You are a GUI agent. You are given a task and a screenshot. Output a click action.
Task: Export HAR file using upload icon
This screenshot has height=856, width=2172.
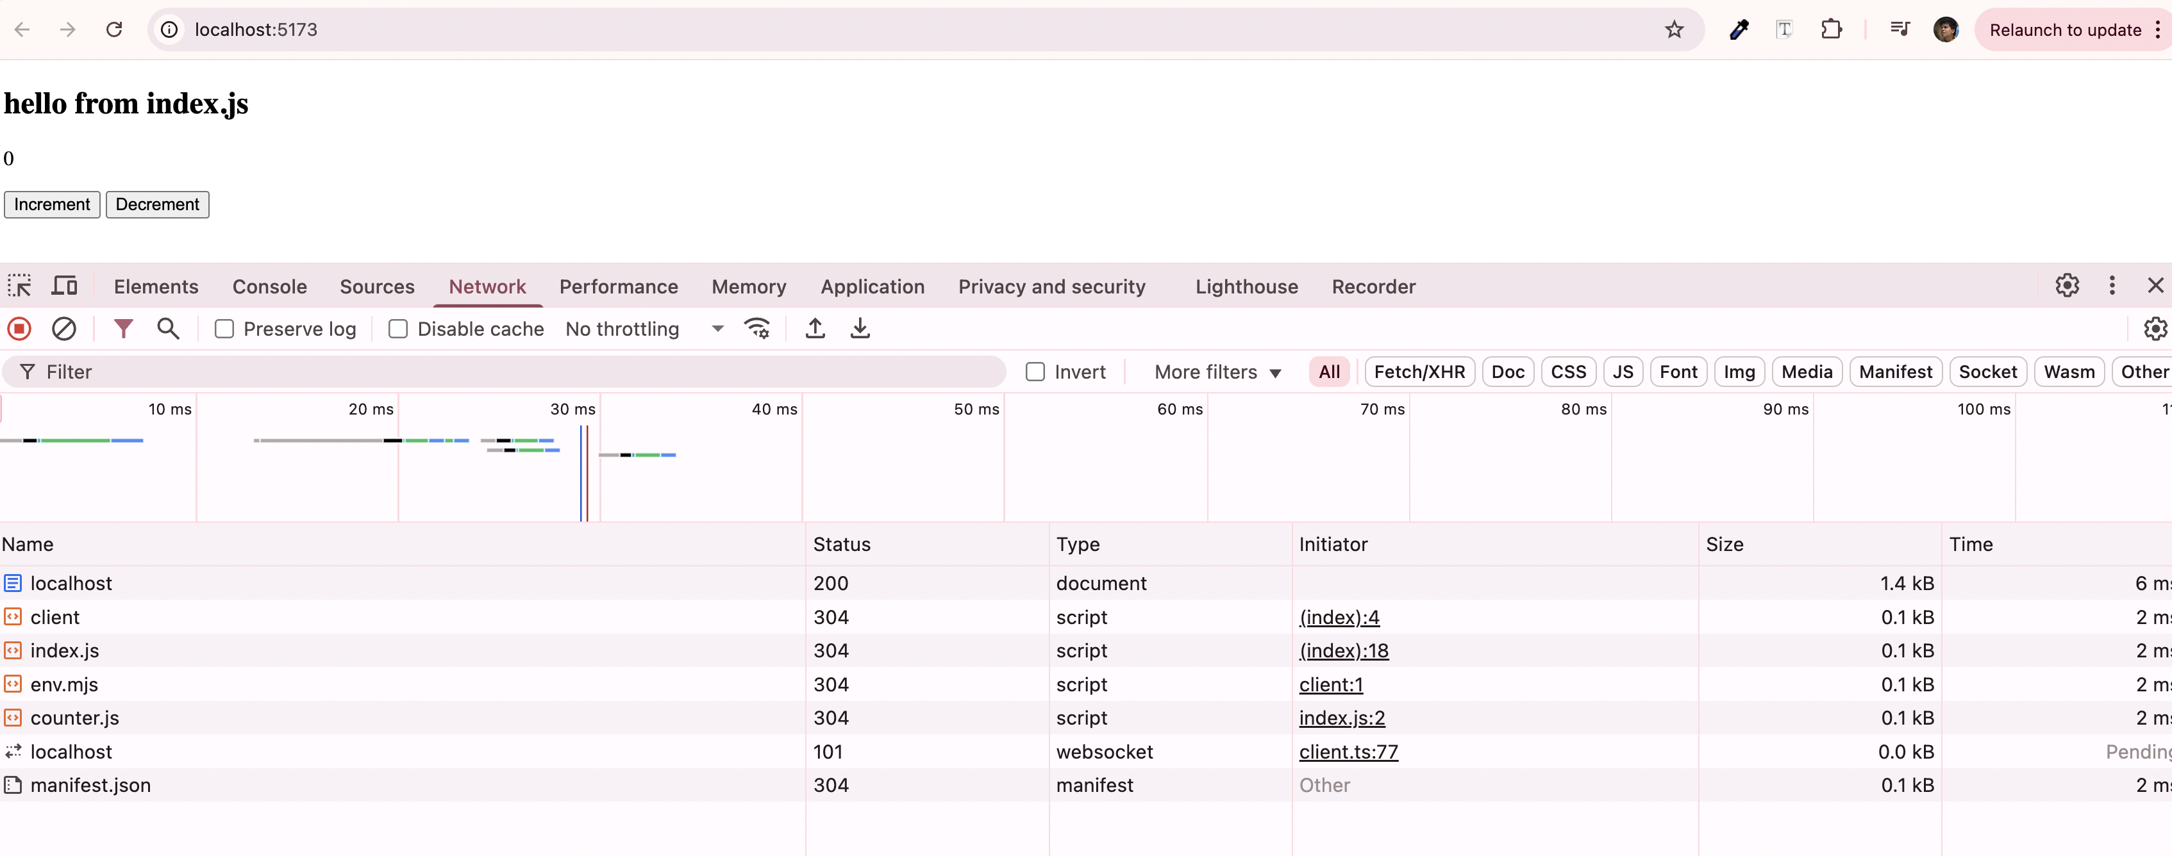pyautogui.click(x=814, y=329)
